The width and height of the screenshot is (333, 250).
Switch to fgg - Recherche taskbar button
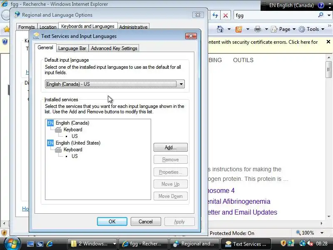[x=143, y=244]
